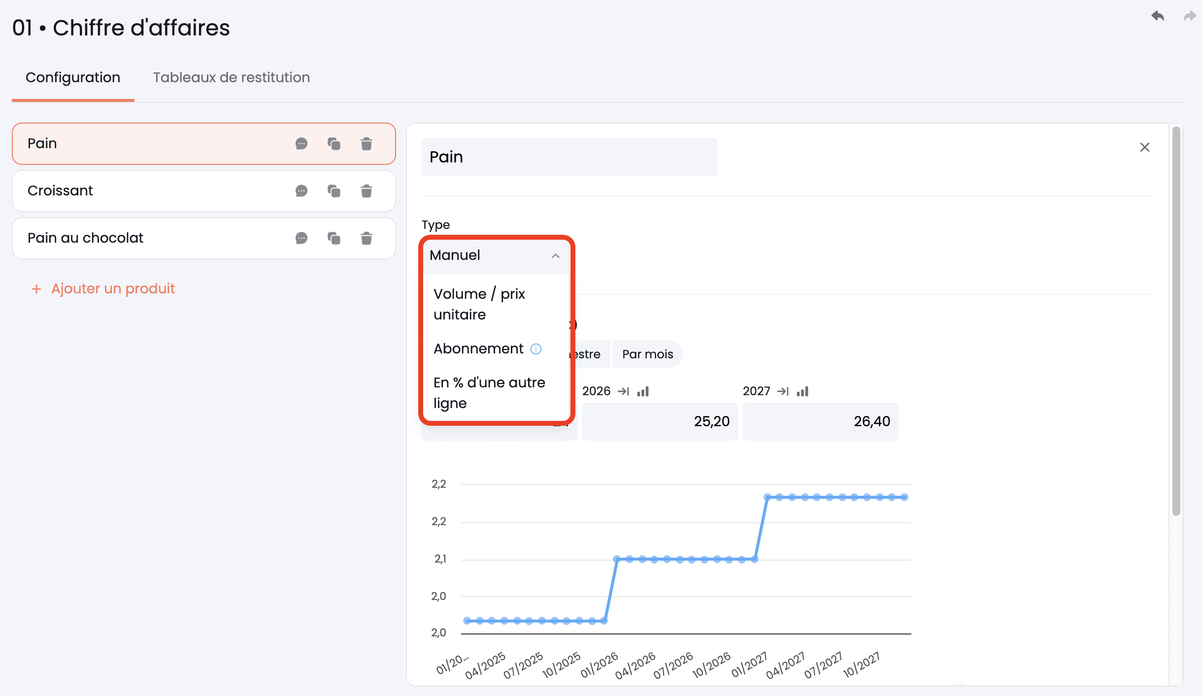Open the comment icon for Croissant
Screen dimensions: 1202x696
301,191
